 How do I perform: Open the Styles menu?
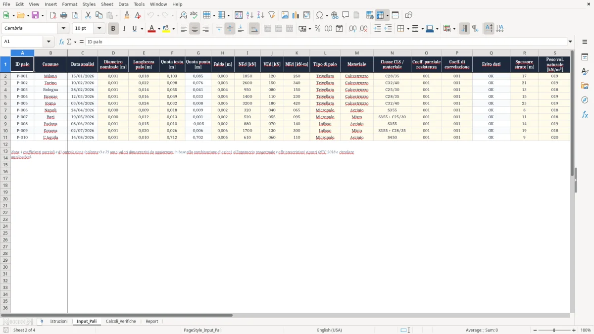tap(89, 4)
